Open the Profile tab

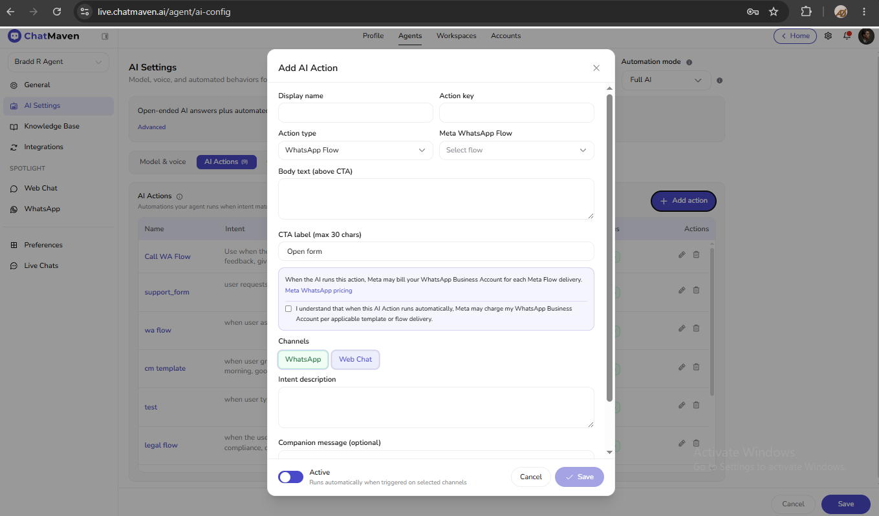pyautogui.click(x=373, y=36)
